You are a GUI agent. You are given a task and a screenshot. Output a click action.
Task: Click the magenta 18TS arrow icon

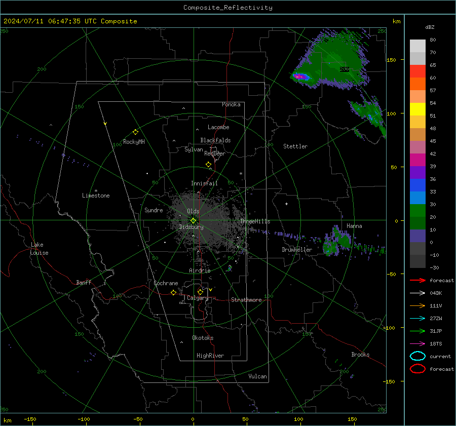click(417, 344)
